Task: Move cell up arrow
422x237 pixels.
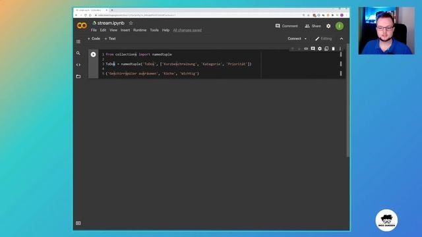Action: pos(292,49)
